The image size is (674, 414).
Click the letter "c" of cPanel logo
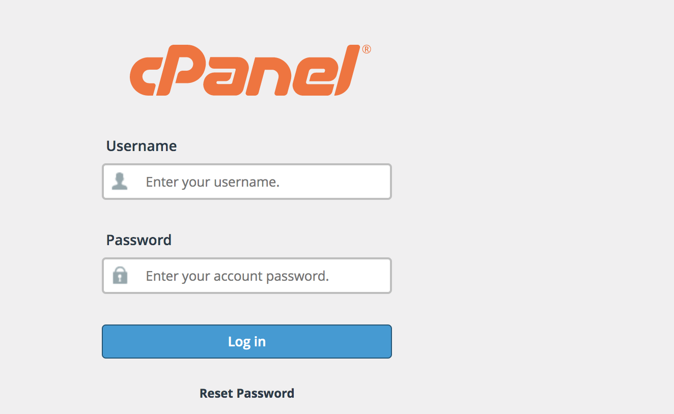point(148,77)
